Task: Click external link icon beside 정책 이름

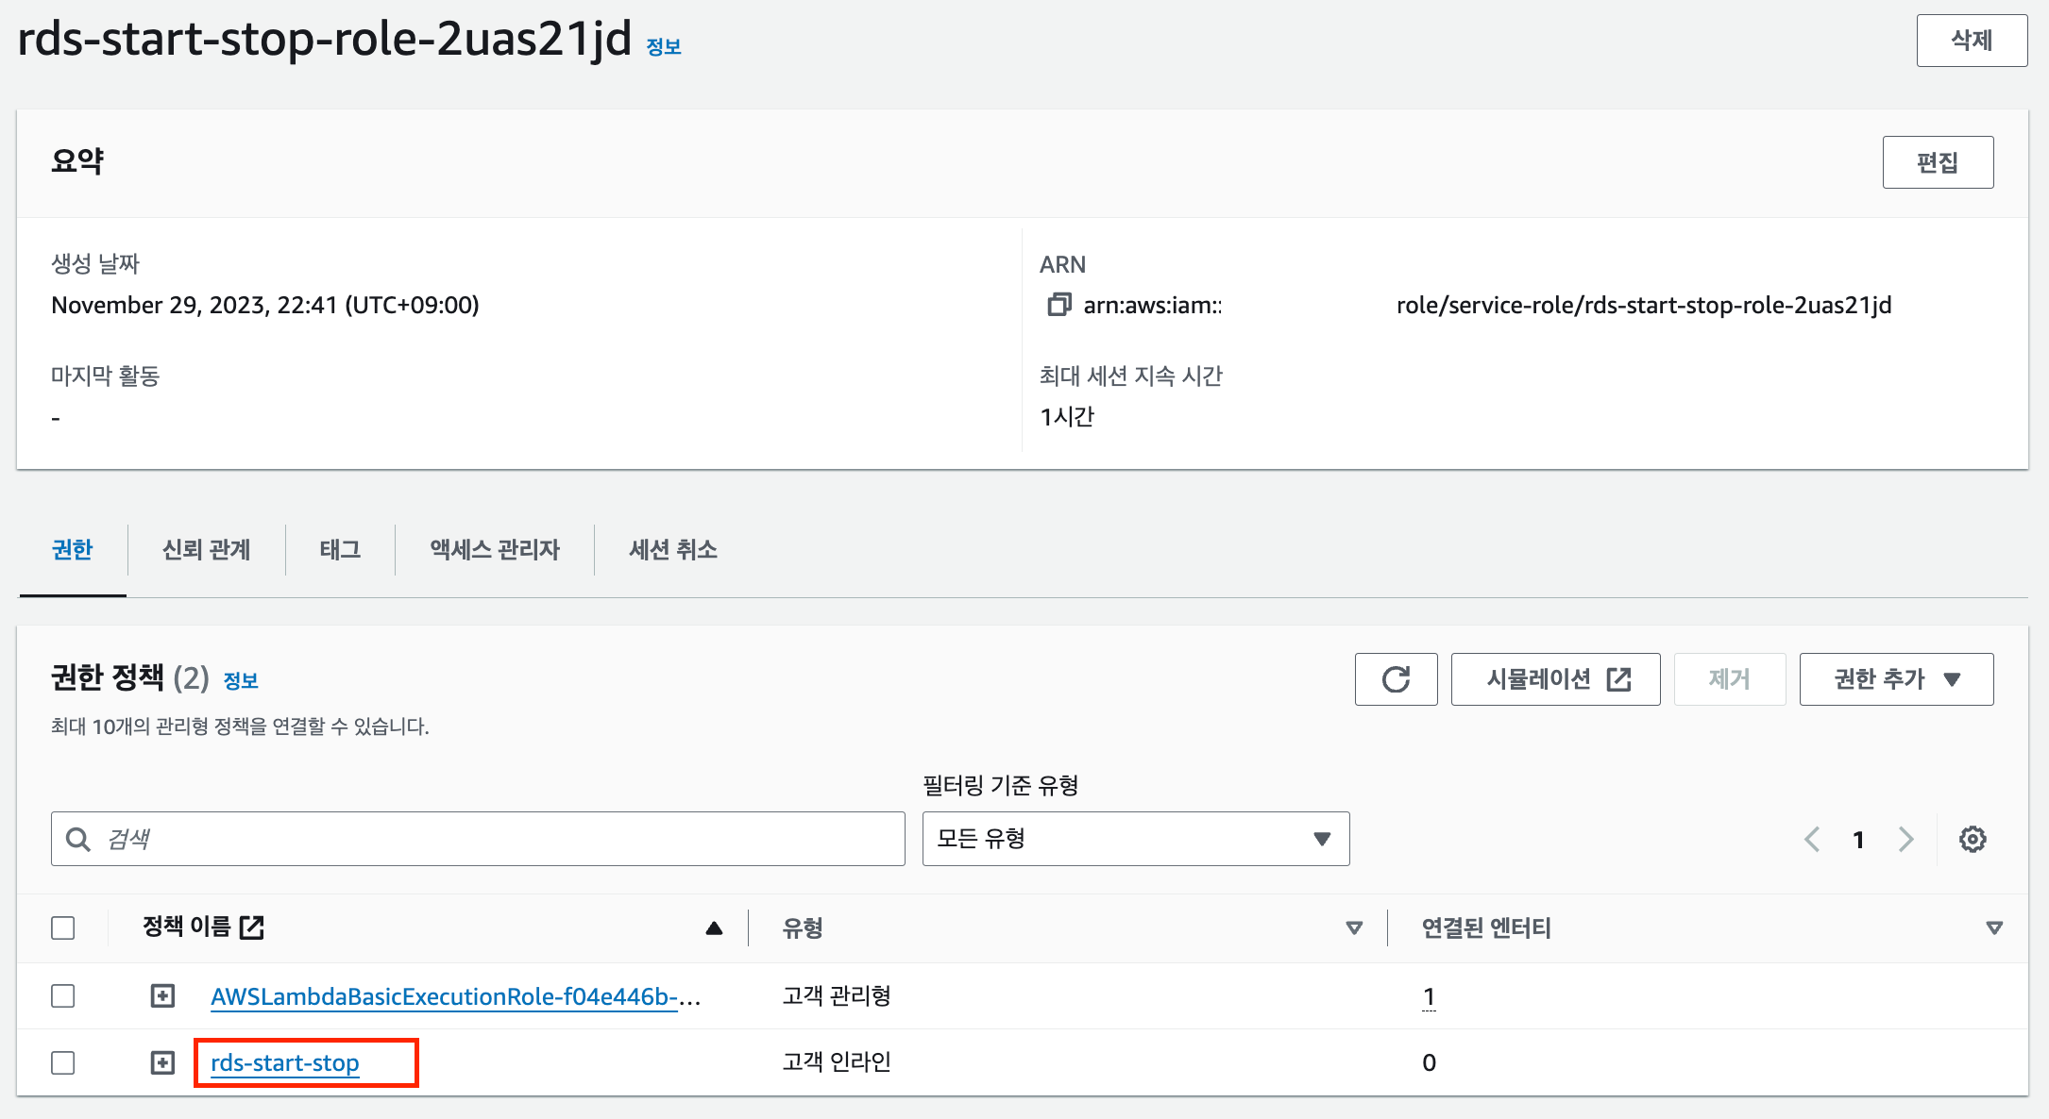Action: [251, 927]
